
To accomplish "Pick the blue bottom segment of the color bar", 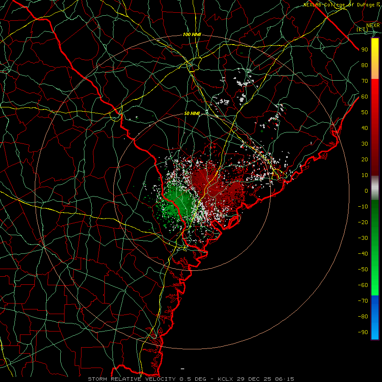I will pyautogui.click(x=375, y=317).
